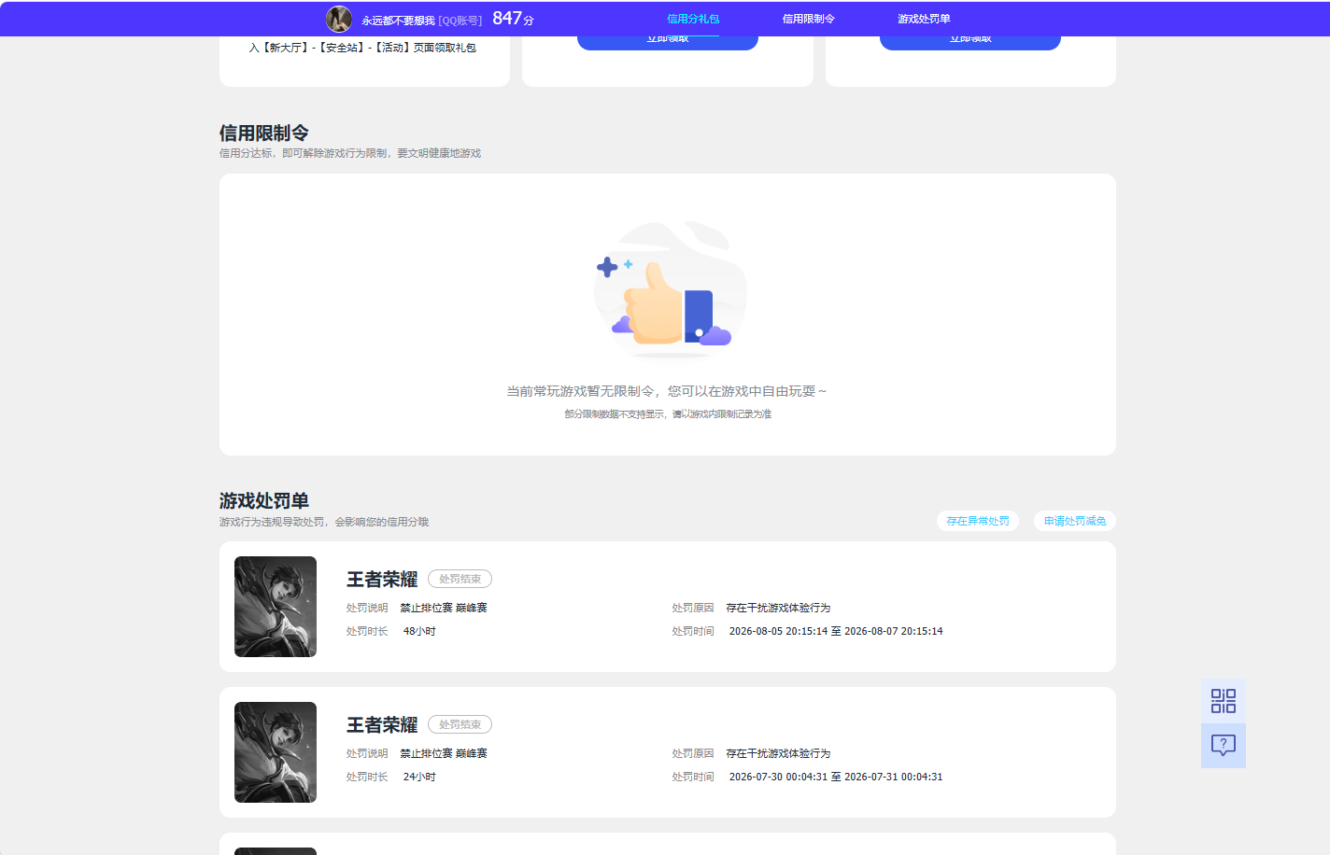Click the 48小时 duration value
The width and height of the screenshot is (1330, 855).
[419, 631]
